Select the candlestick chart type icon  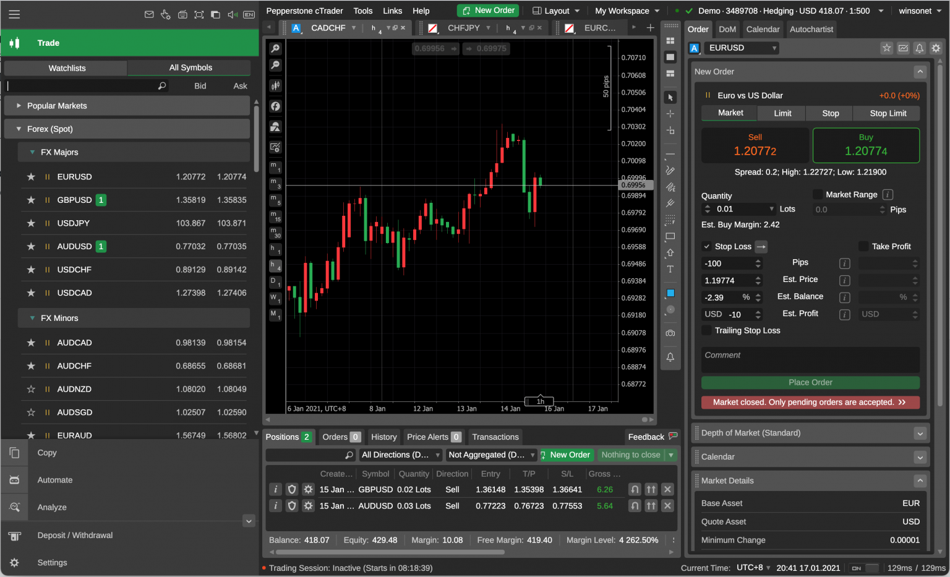275,85
